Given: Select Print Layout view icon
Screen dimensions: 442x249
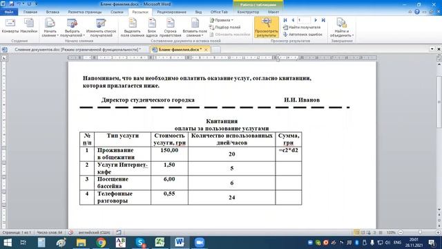Looking at the screenshot, I should 356,232.
